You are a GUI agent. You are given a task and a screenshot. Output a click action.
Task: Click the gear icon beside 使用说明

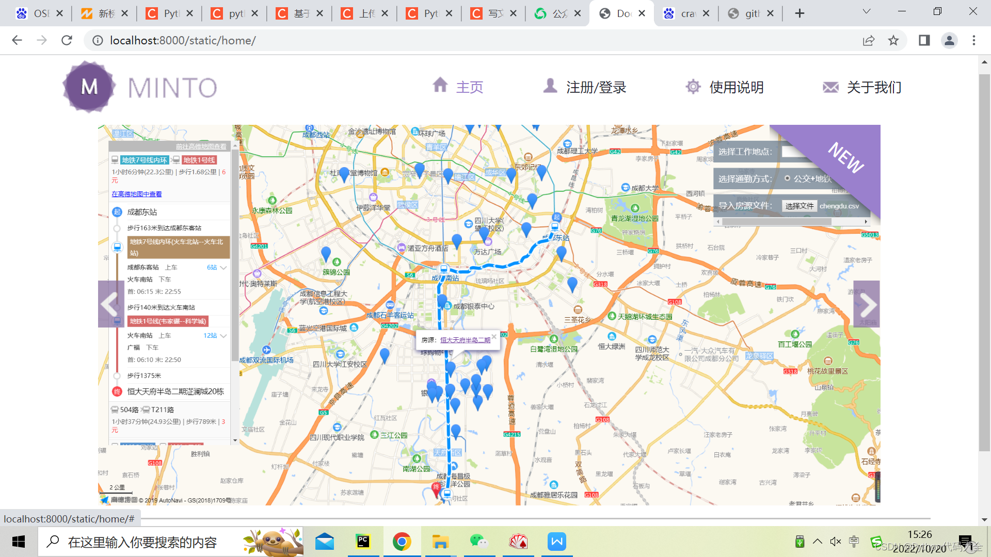(693, 87)
